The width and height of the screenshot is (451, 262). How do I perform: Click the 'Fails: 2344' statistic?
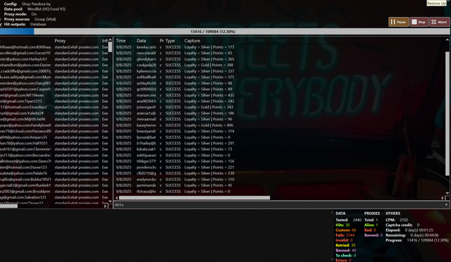tap(345, 235)
